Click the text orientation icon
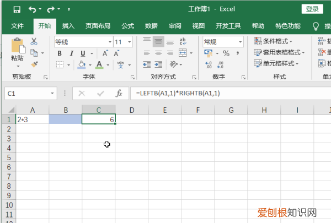Viewport: 331px width, 223px height. (x=174, y=64)
